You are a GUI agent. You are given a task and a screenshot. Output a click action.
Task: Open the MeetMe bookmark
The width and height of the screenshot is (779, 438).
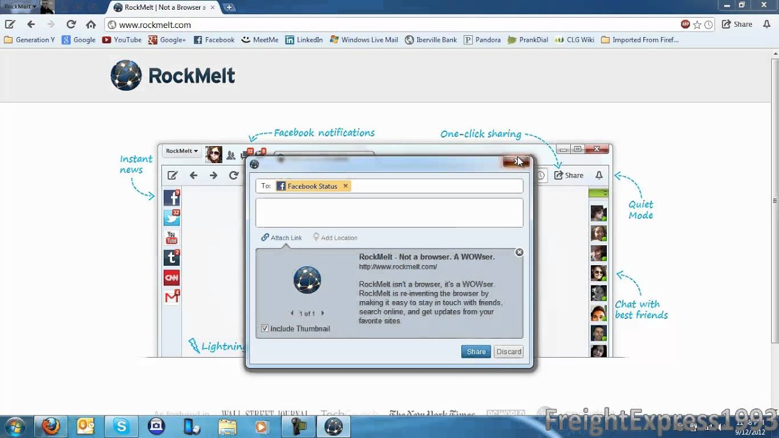[260, 40]
